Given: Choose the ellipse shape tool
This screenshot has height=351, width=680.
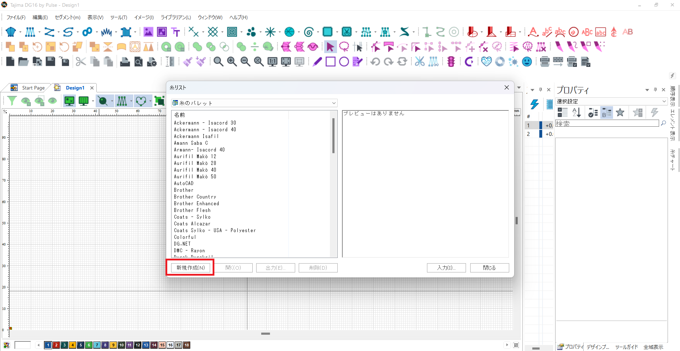Looking at the screenshot, I should (344, 62).
